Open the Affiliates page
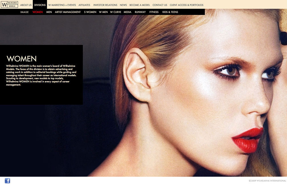 (x=84, y=5)
